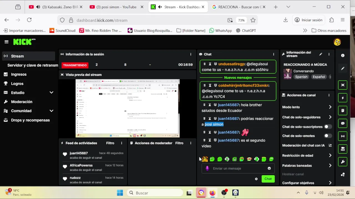Select the pencil edit icon in the right sidebar
355x199 pixels.
point(343,68)
